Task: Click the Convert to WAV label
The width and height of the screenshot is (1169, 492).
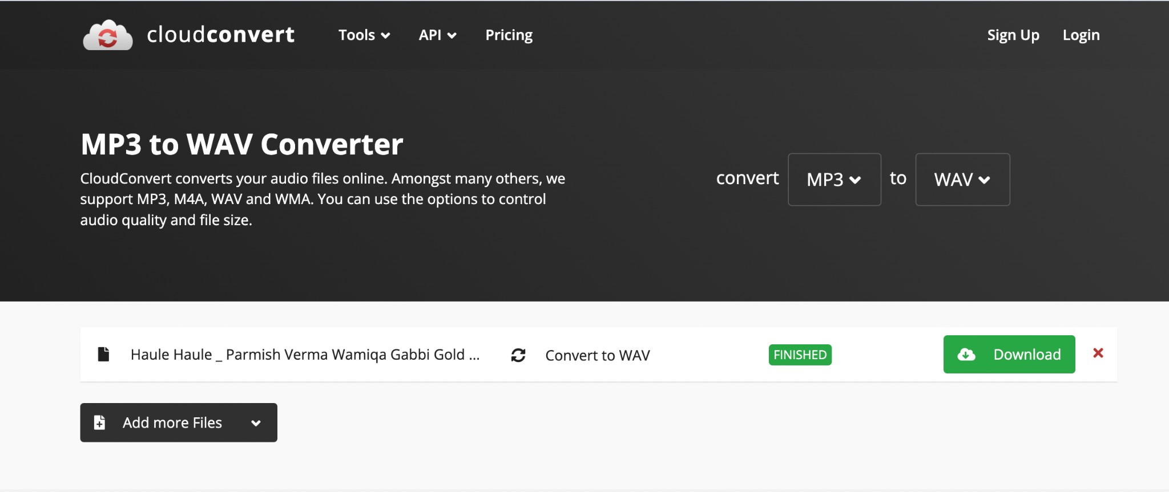Action: [598, 355]
